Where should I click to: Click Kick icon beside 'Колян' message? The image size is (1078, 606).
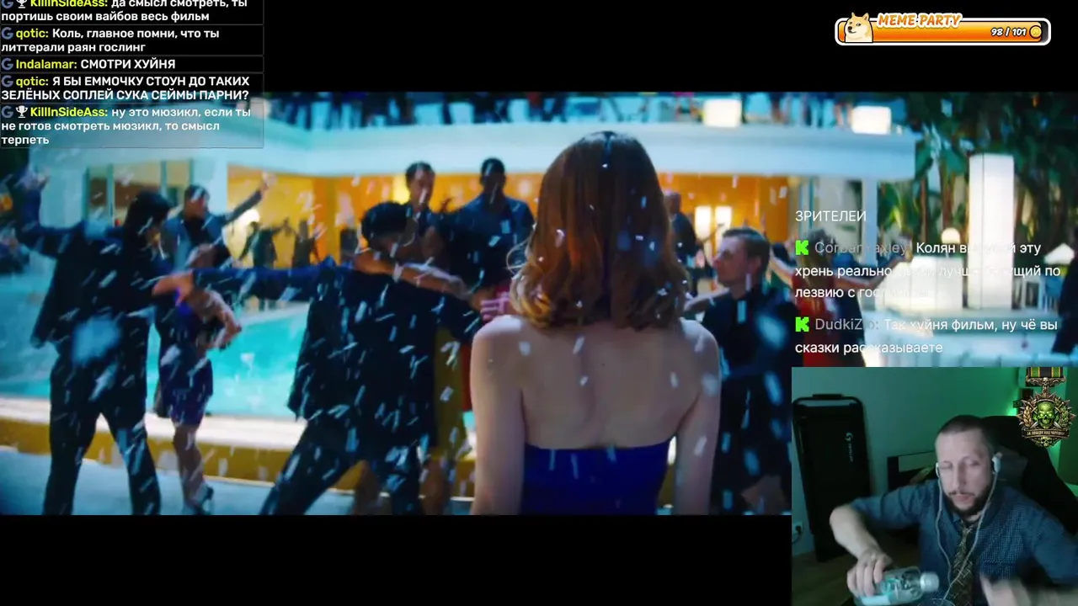pos(802,248)
